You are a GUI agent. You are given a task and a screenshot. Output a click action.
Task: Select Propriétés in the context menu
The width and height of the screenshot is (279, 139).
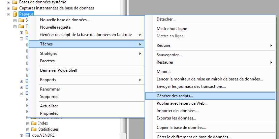[x=49, y=113]
